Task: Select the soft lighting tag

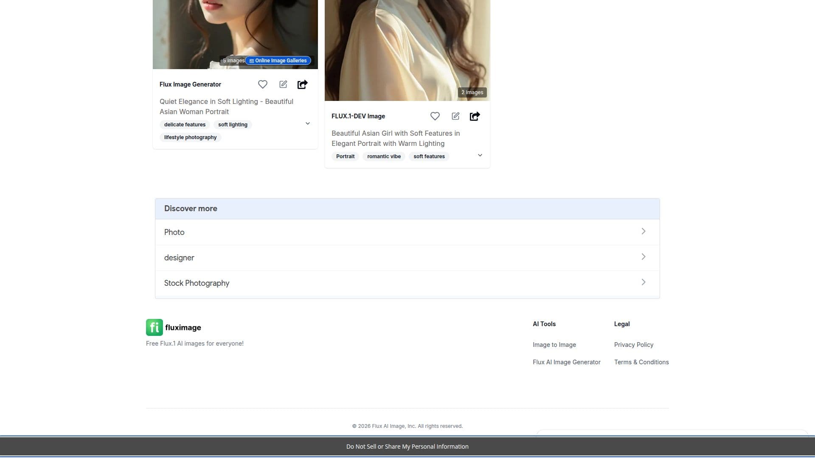Action: pyautogui.click(x=233, y=125)
